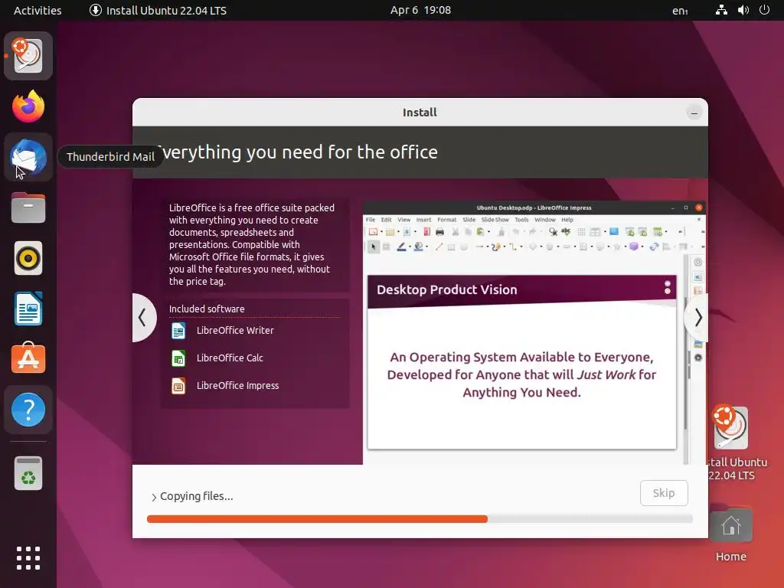This screenshot has height=588, width=784.
Task: Launch Rhythmbox music player from dock
Action: (x=28, y=258)
